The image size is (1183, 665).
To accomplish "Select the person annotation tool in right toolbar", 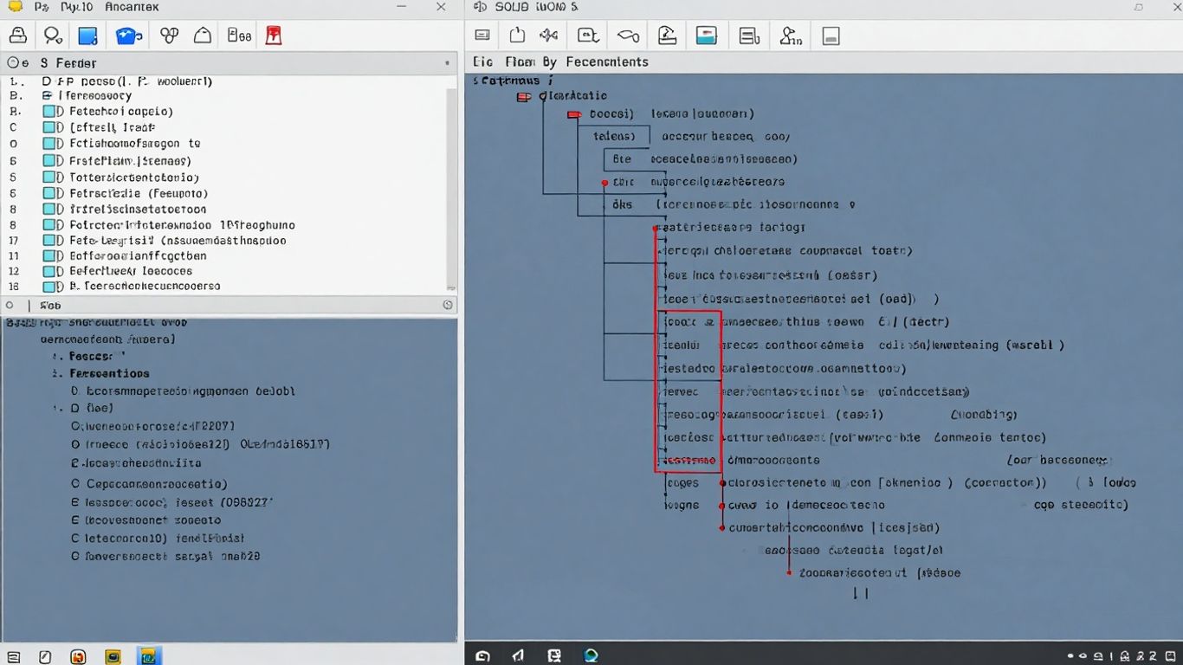I will click(x=790, y=35).
